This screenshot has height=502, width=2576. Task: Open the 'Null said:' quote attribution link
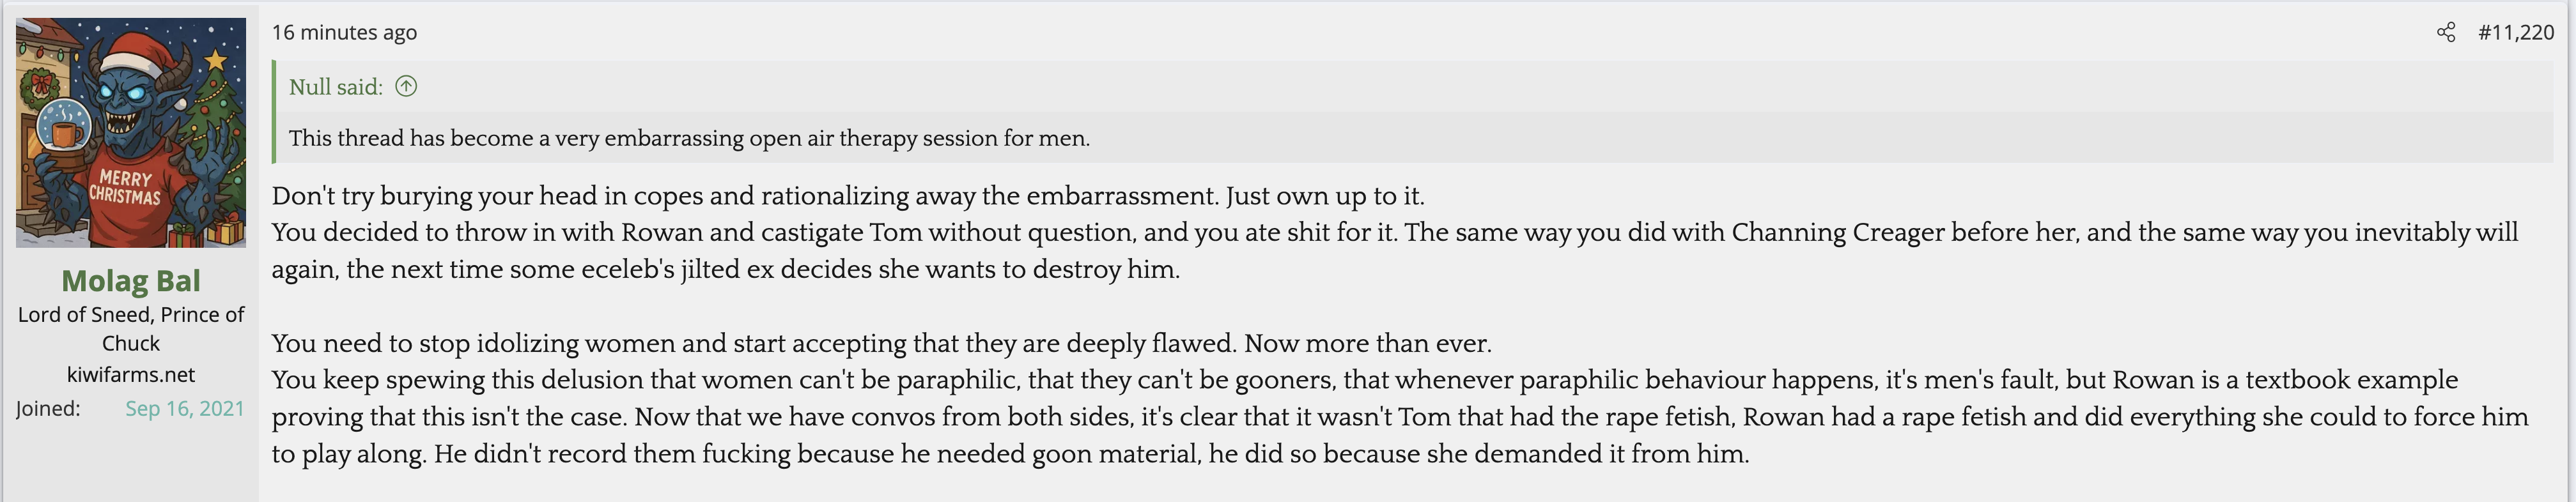[336, 87]
